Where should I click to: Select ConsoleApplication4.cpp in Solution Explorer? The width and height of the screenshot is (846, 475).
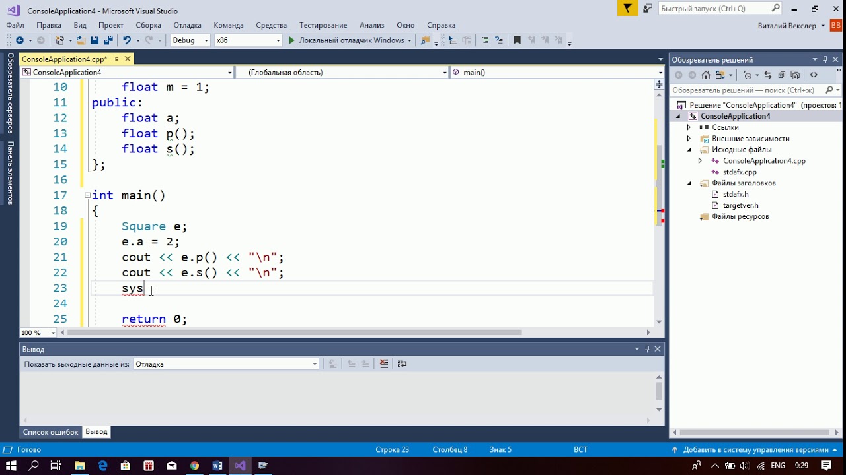tap(764, 161)
